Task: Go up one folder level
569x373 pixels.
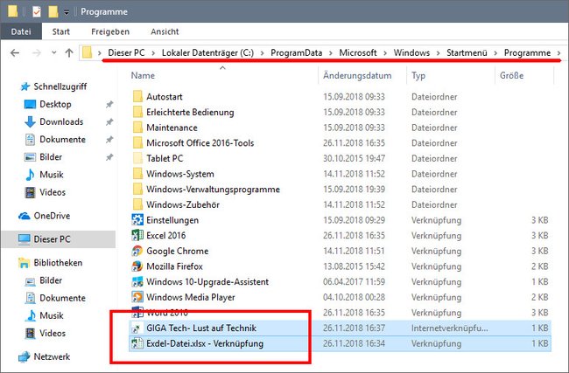Action: tap(69, 53)
